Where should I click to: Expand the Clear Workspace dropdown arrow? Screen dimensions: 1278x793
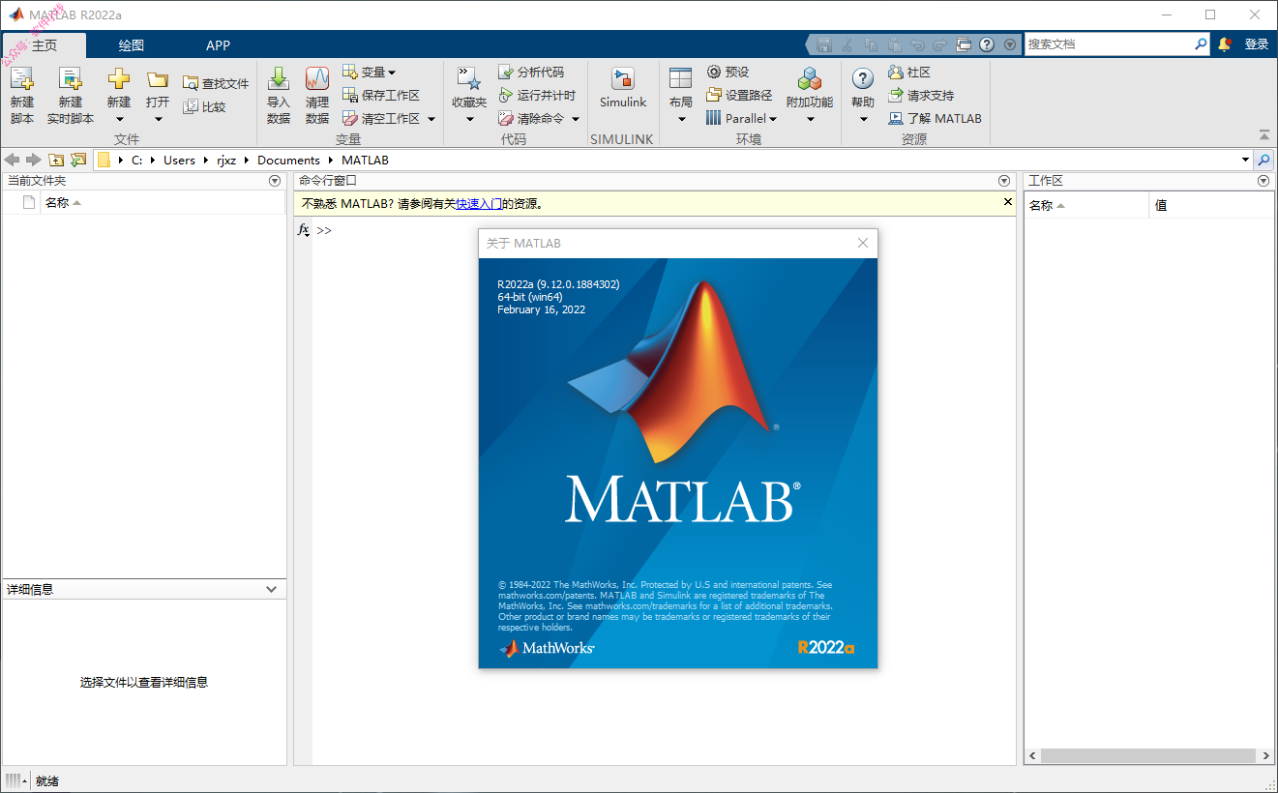coord(431,119)
